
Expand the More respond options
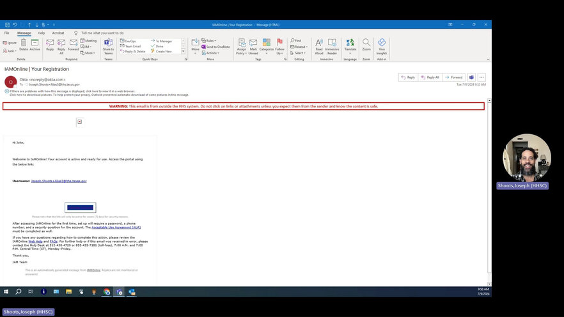[x=88, y=53]
